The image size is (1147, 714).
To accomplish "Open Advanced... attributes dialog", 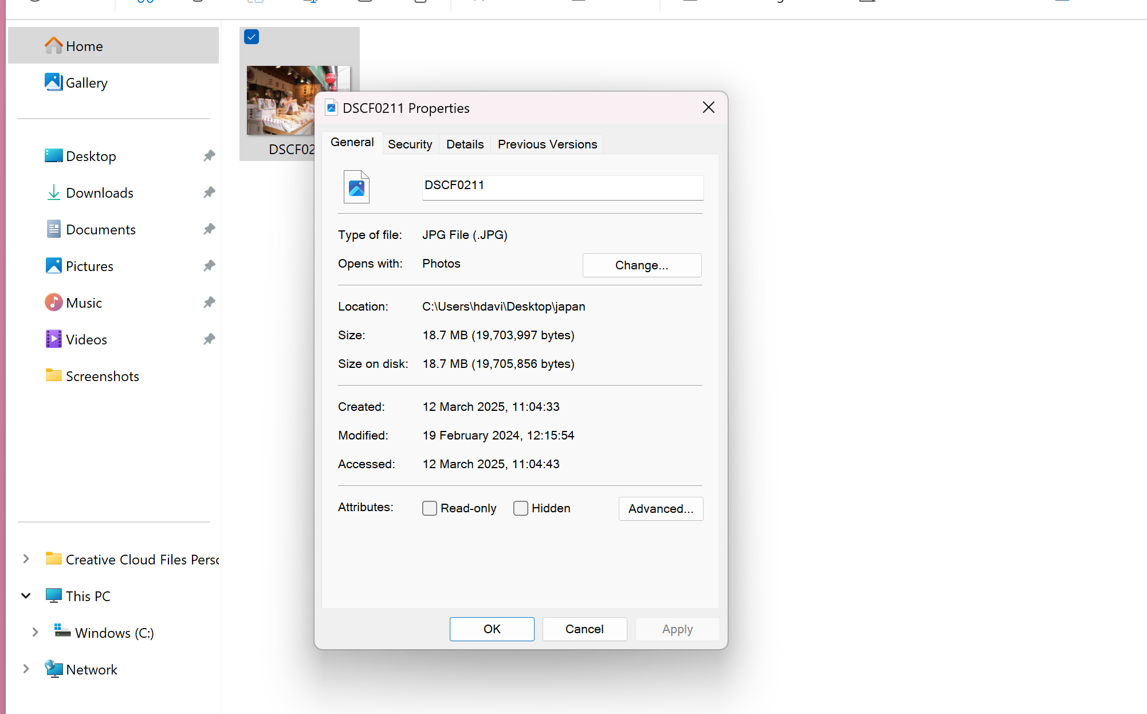I will [x=661, y=509].
